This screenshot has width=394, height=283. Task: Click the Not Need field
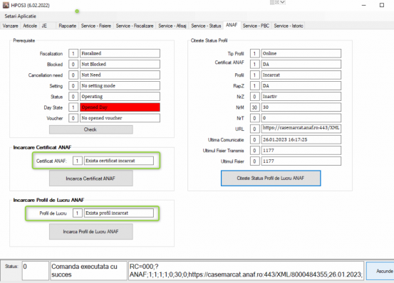coord(120,75)
